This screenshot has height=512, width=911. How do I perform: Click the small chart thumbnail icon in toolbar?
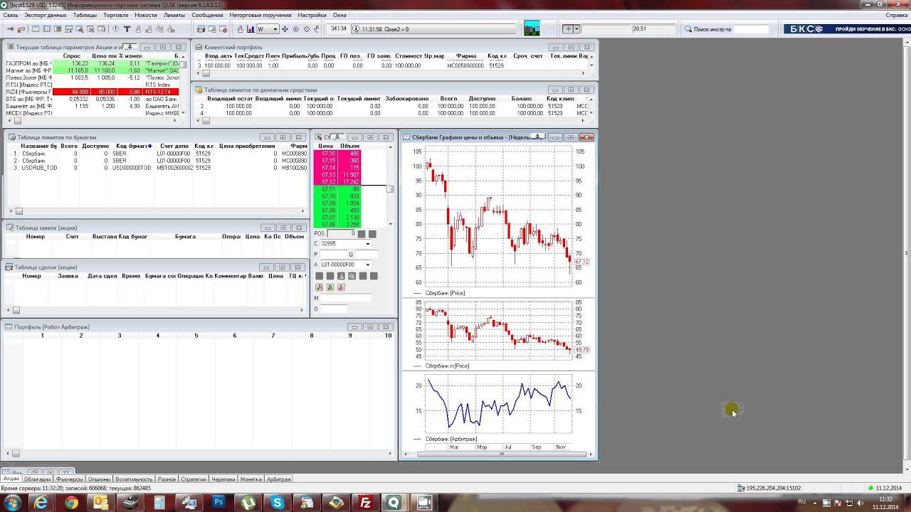pos(532,28)
